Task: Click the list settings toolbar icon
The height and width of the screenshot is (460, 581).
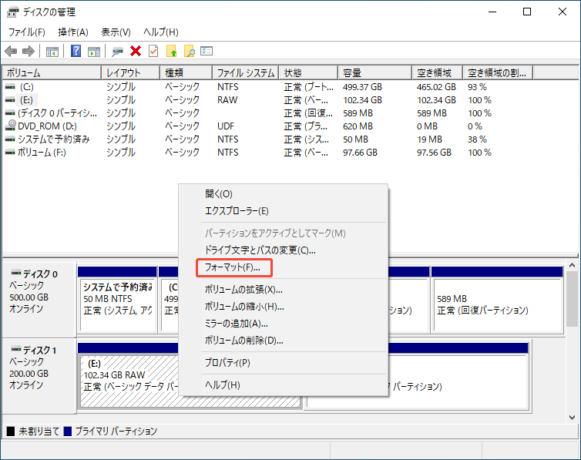Action: tap(207, 51)
